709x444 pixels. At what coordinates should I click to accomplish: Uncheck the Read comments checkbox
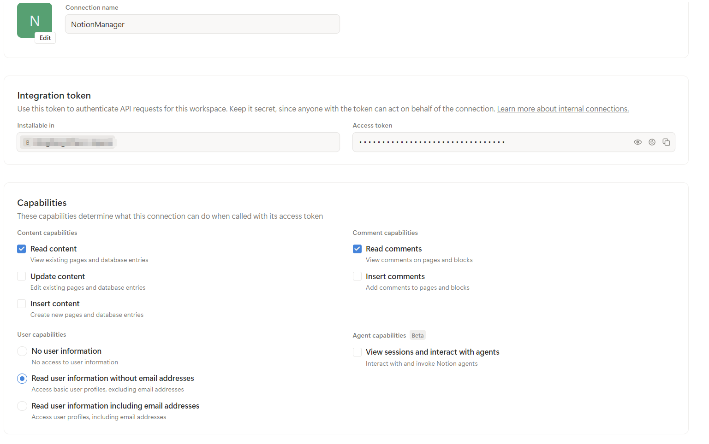click(x=357, y=249)
